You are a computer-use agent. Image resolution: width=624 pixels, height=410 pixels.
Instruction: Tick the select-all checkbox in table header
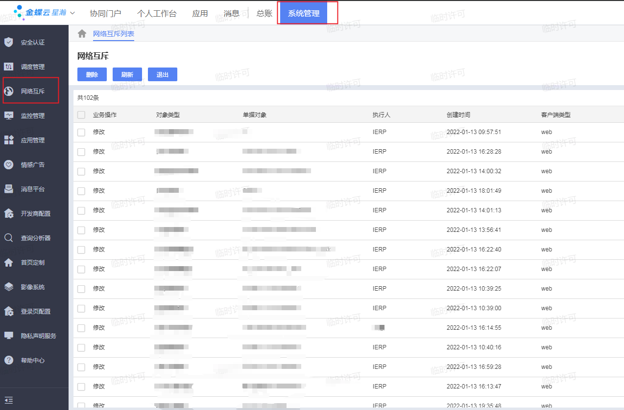[x=81, y=115]
